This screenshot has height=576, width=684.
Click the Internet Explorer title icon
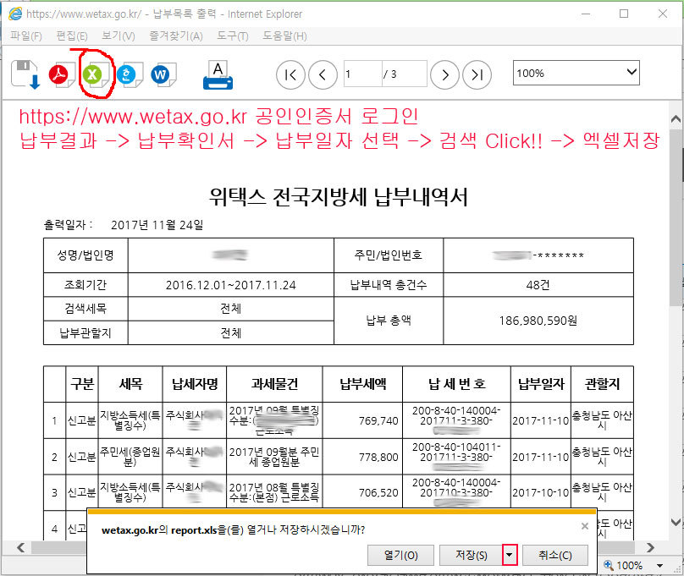point(15,14)
